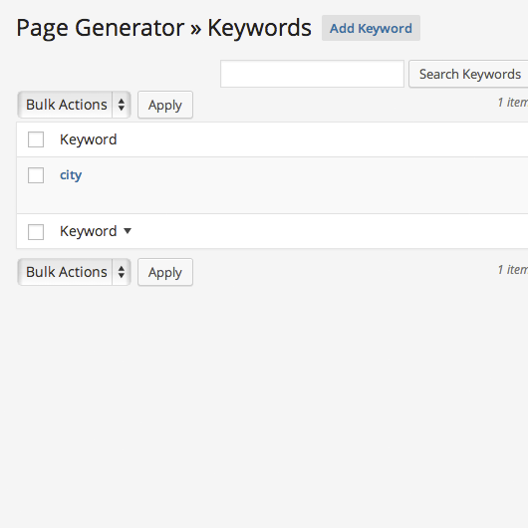Click the top Apply button
The image size is (528, 528).
165,105
